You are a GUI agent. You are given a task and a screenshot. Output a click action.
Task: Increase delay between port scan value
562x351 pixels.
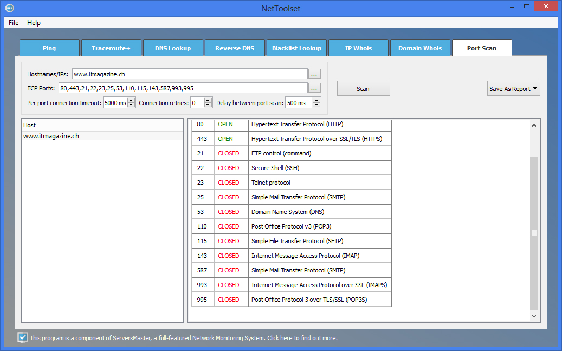(316, 100)
